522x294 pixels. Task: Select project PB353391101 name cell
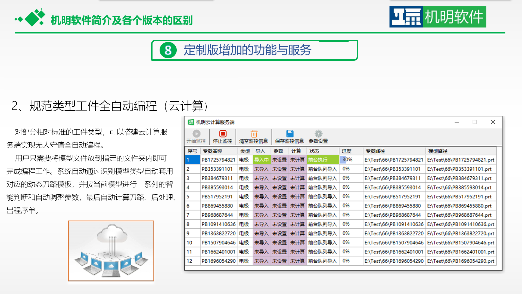click(x=219, y=169)
